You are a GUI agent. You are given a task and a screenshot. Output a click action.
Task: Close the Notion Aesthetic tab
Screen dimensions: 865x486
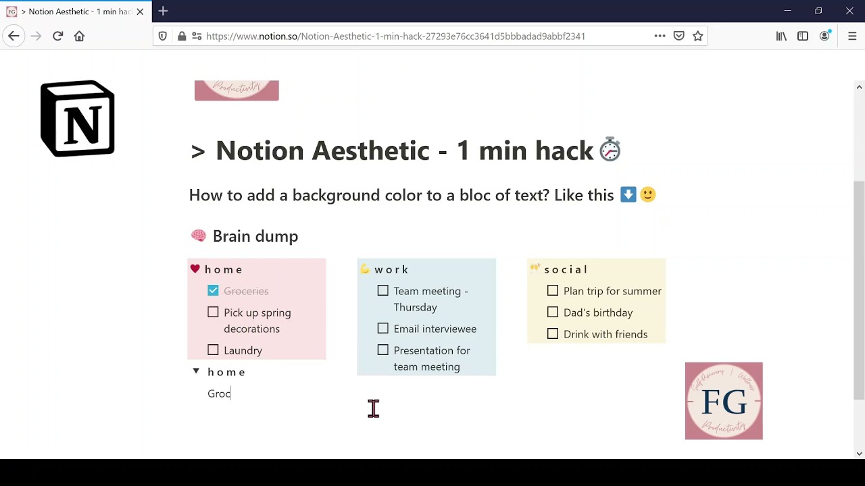[140, 11]
